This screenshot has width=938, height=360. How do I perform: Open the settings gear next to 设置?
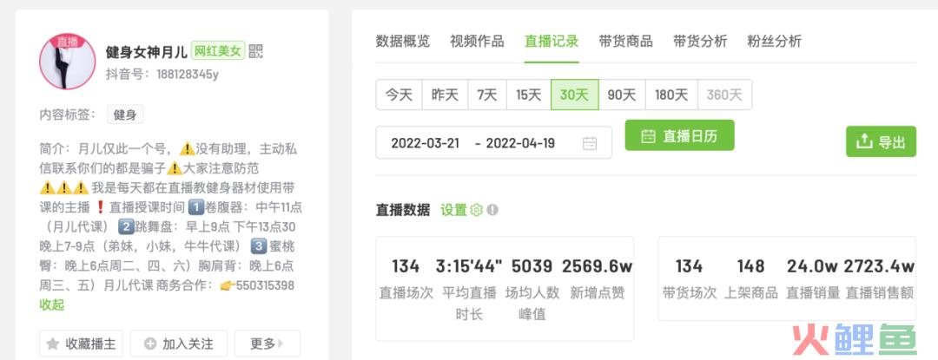pyautogui.click(x=476, y=210)
